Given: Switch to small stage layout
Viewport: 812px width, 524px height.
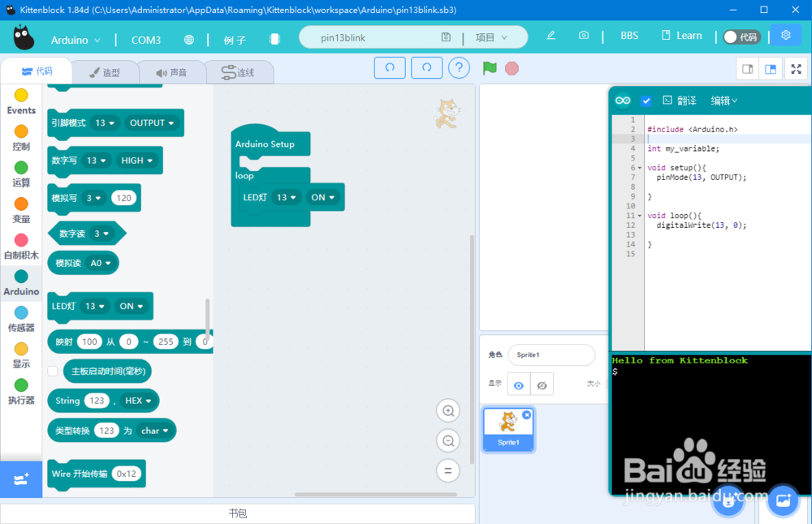Looking at the screenshot, I should coord(748,69).
